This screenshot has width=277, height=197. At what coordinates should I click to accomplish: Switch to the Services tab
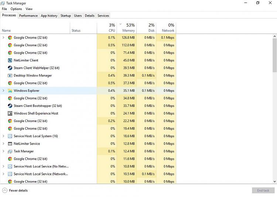(103, 16)
